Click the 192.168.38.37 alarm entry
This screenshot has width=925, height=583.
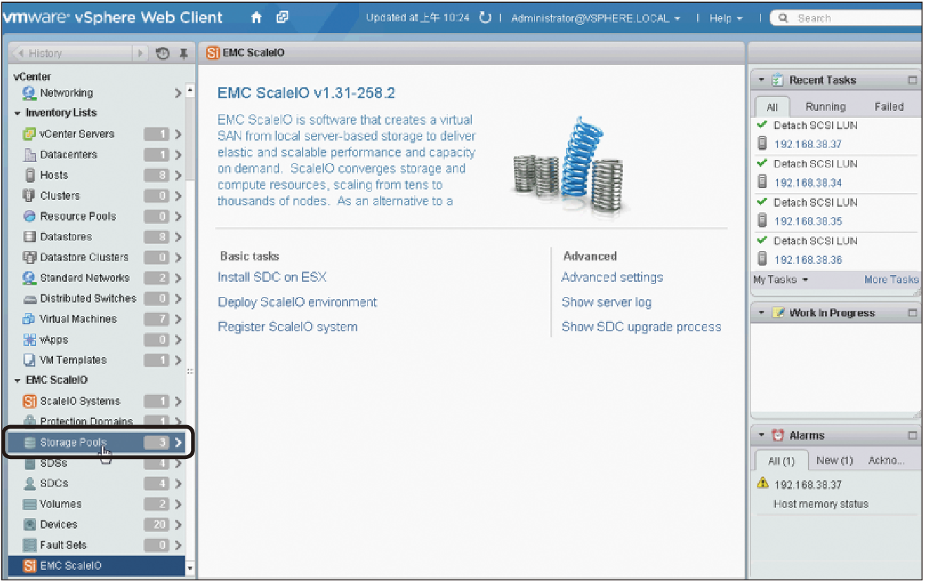(x=808, y=485)
